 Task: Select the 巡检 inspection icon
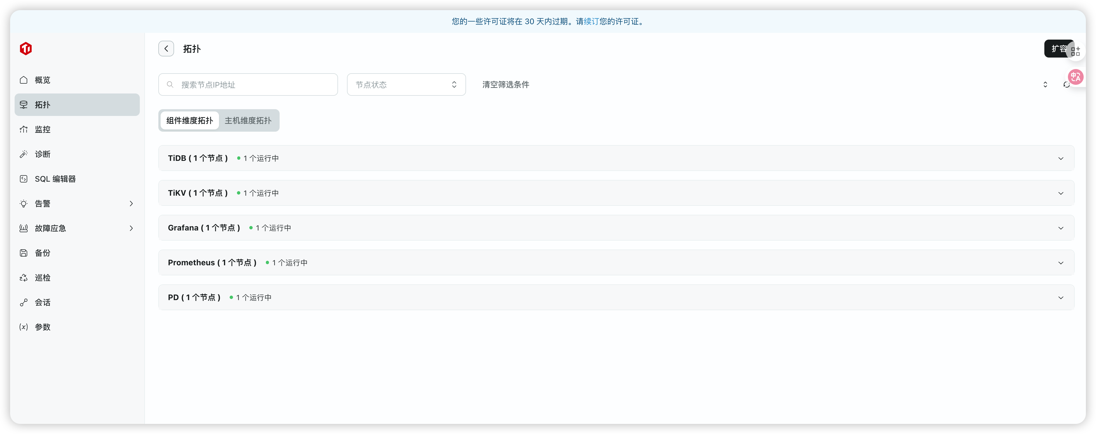(24, 277)
